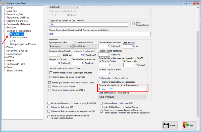The height and width of the screenshot is (132, 201).
Task: Check Incluir valor do campo de Benefício Fiscal
Action: [x=49, y=117]
